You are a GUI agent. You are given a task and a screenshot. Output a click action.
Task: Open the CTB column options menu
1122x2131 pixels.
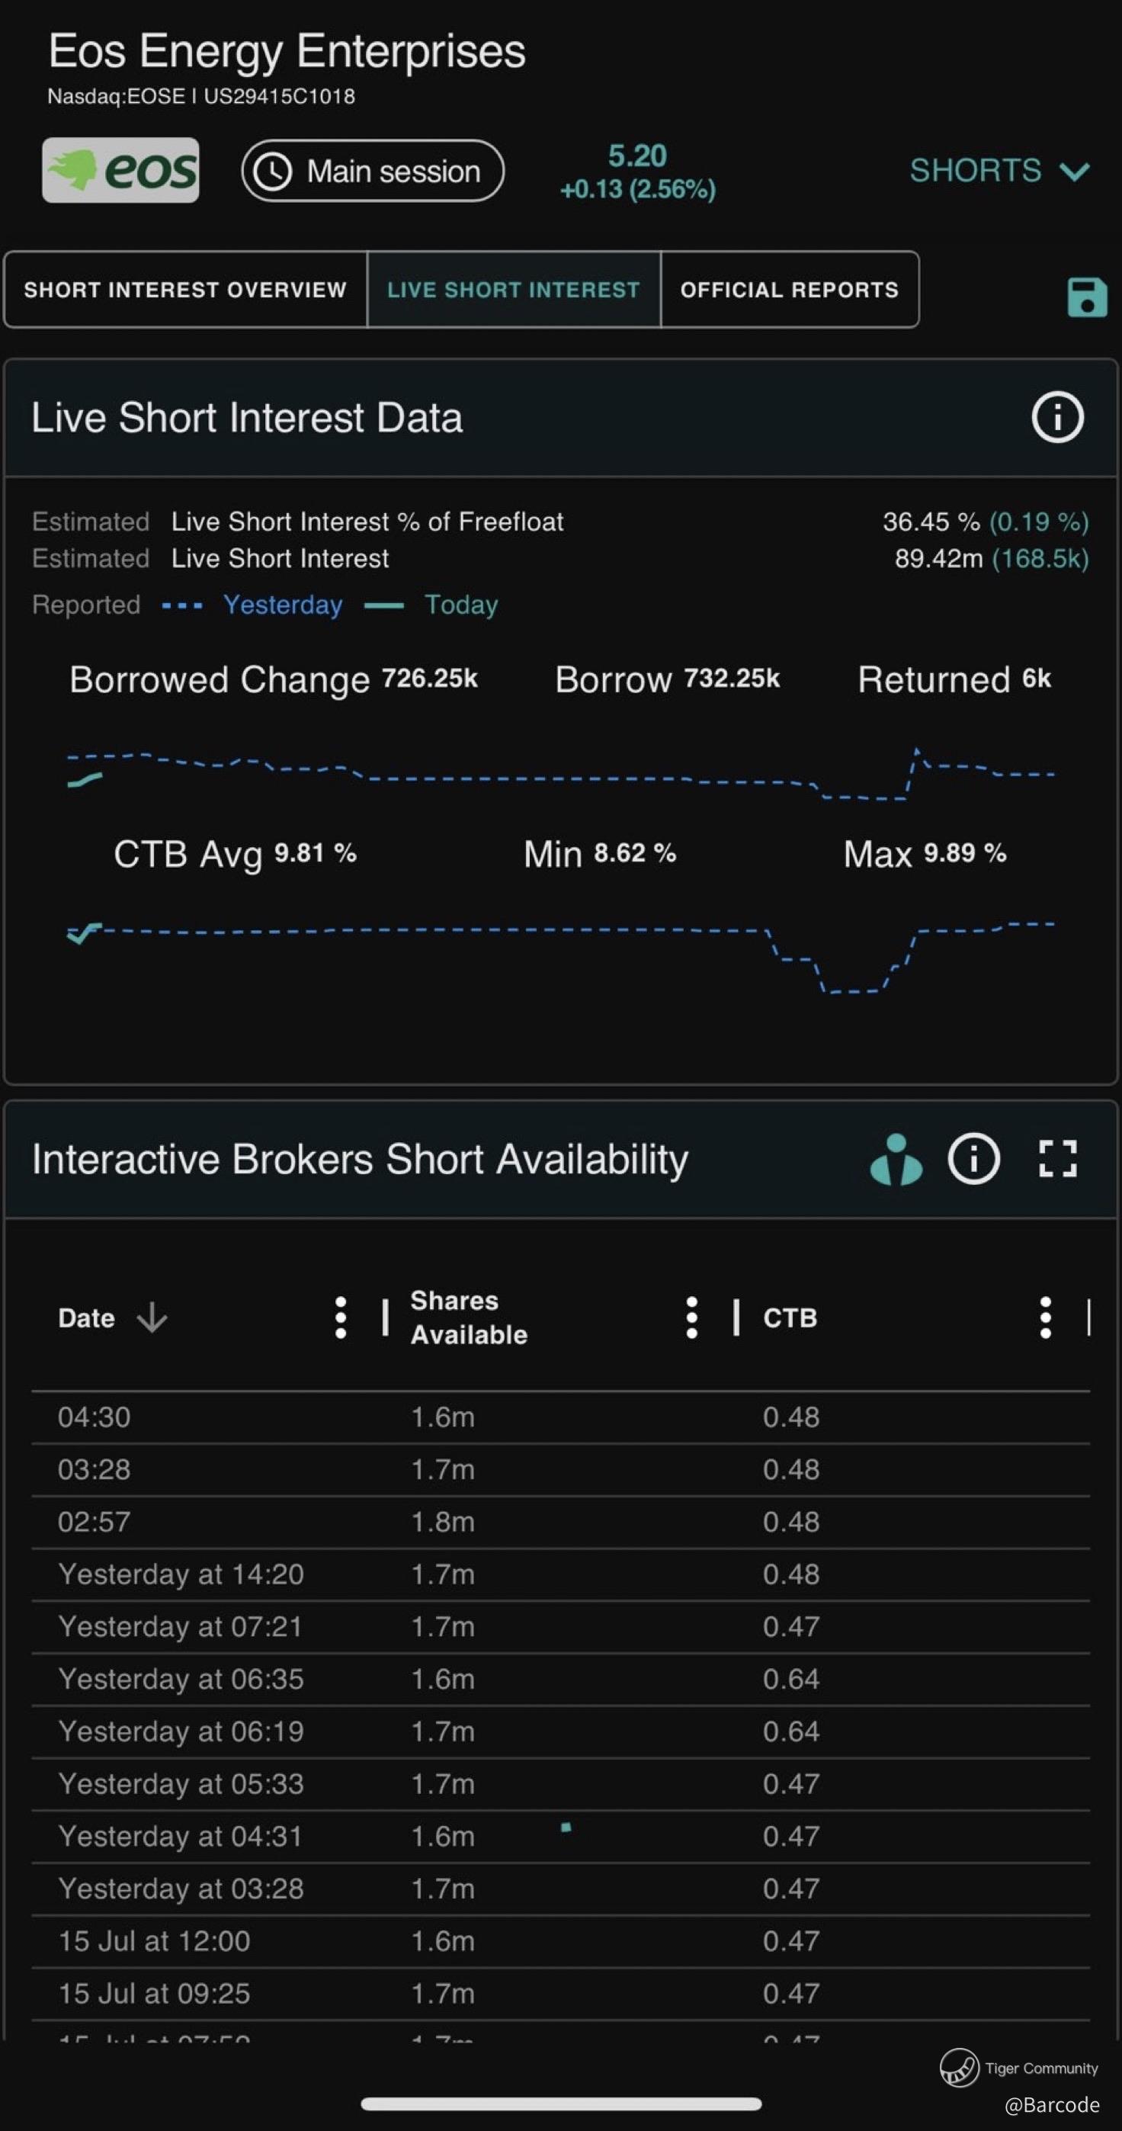pos(1045,1317)
